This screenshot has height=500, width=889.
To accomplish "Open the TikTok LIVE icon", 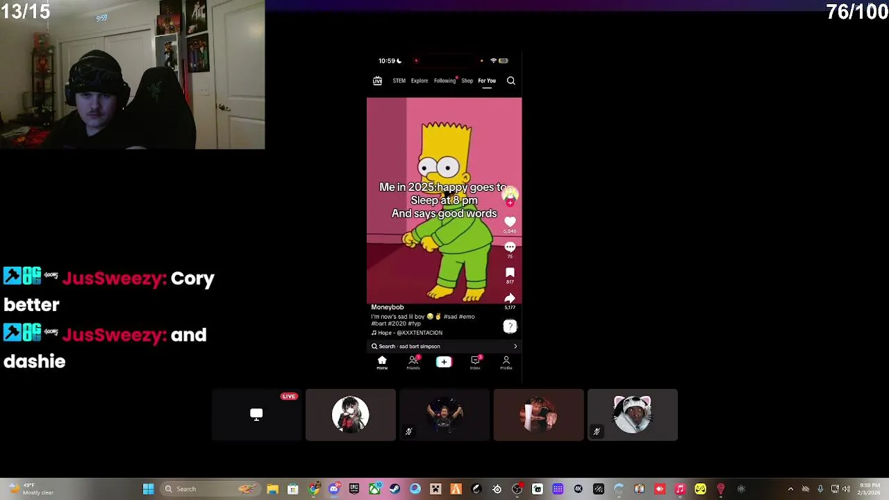I will [377, 81].
